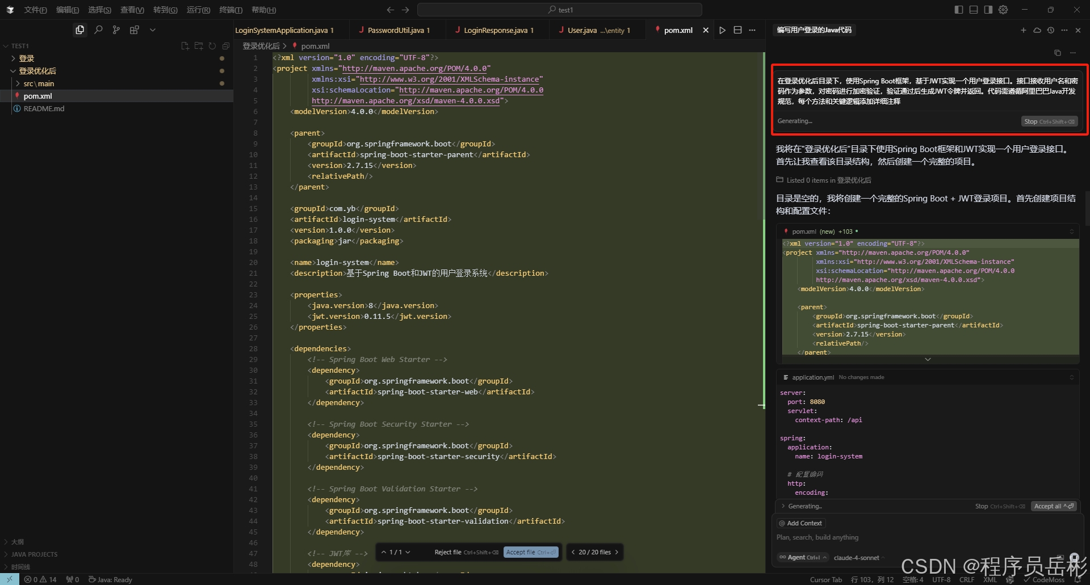Open the Source Control view icon
The width and height of the screenshot is (1090, 585).
116,30
